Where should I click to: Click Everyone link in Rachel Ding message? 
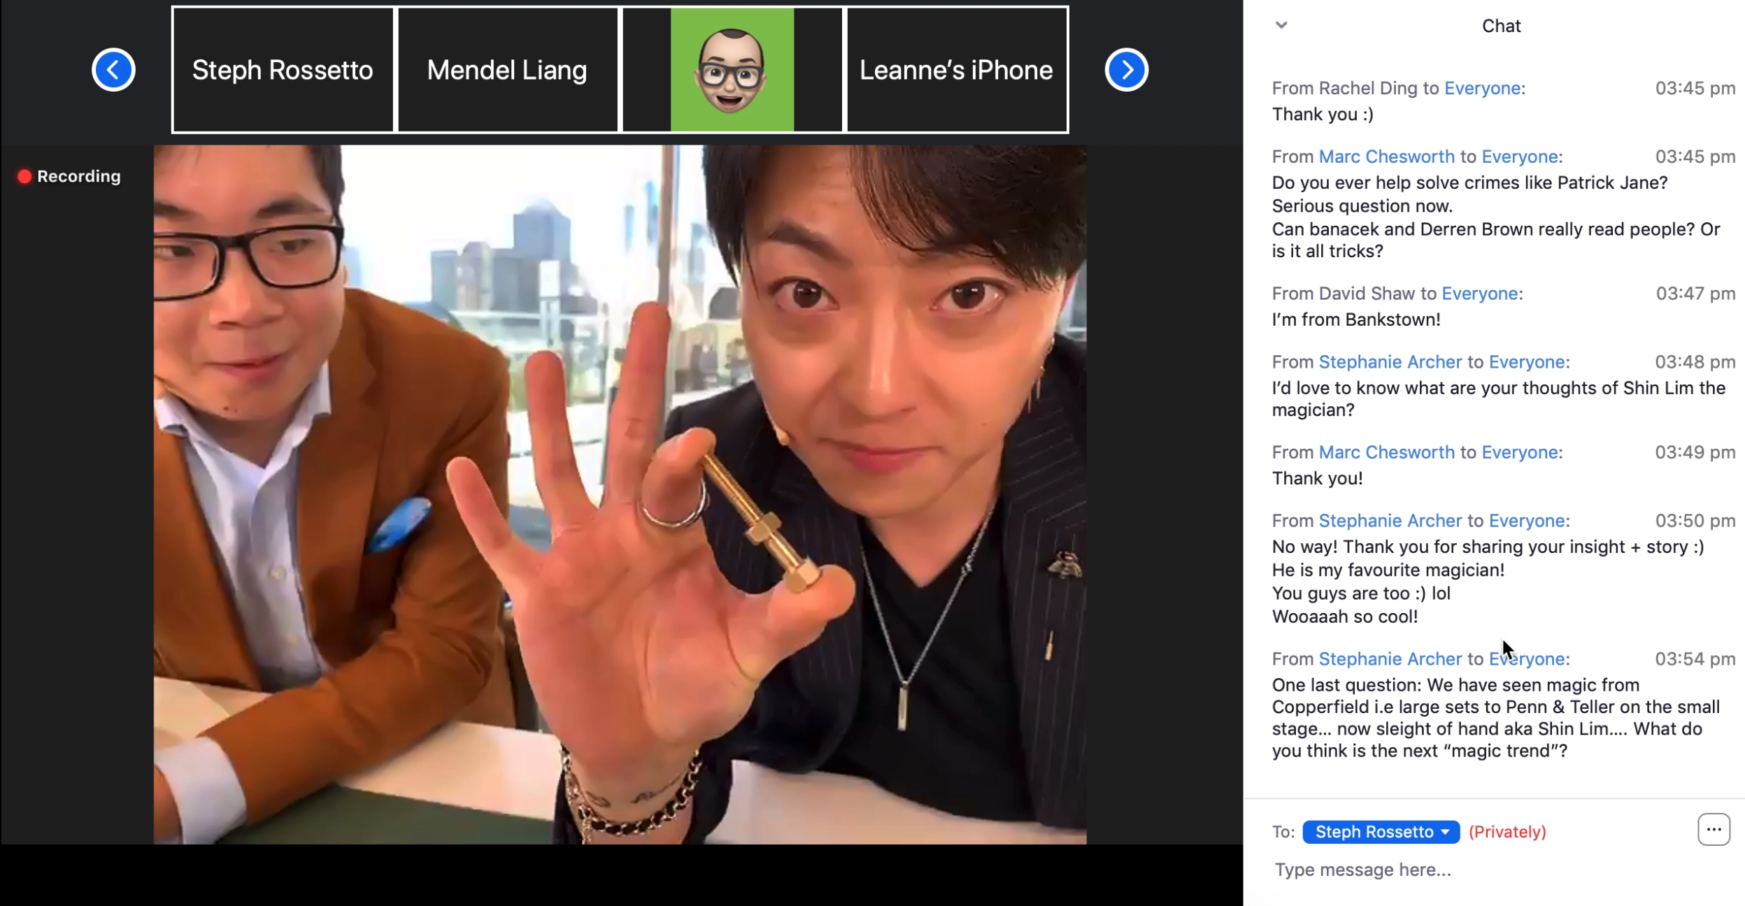click(1482, 88)
